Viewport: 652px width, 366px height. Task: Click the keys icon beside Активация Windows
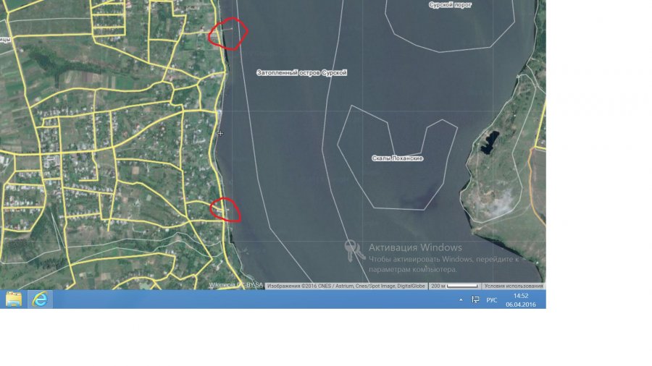(x=354, y=250)
